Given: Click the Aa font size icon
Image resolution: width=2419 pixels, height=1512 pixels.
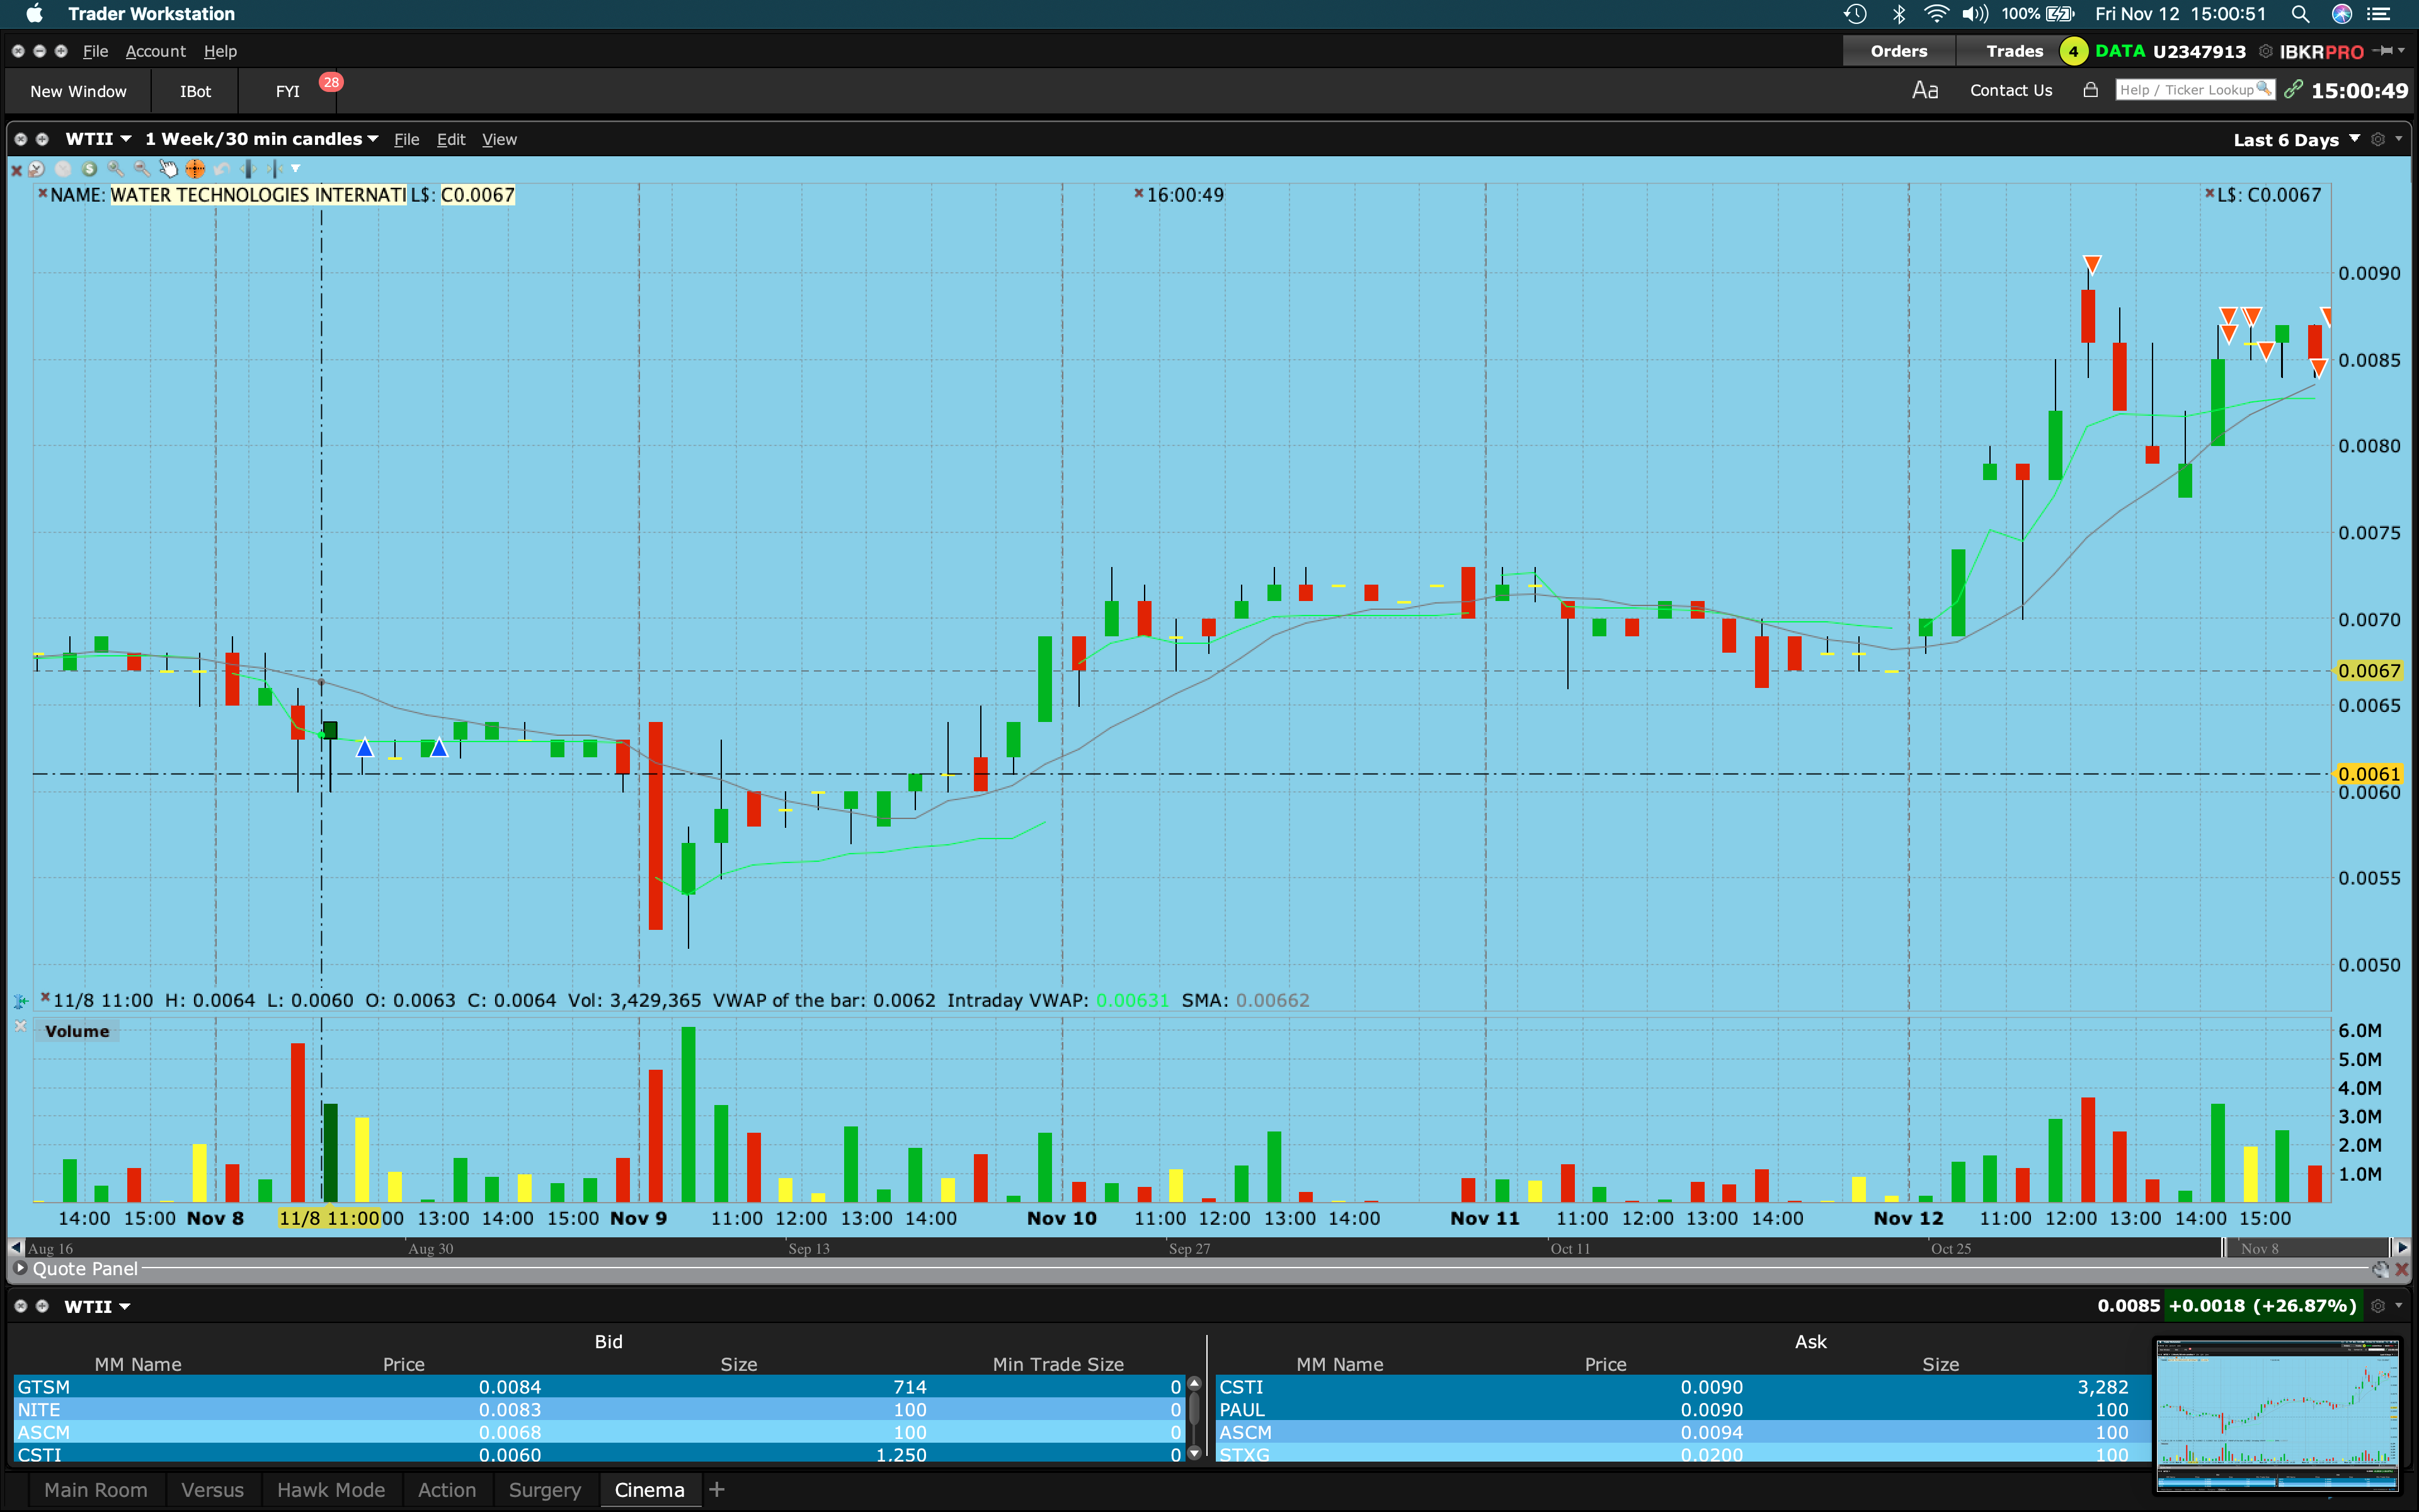Looking at the screenshot, I should [x=1924, y=90].
